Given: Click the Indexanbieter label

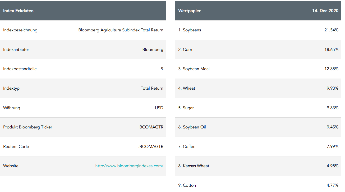Looking at the screenshot, I should [x=16, y=50].
